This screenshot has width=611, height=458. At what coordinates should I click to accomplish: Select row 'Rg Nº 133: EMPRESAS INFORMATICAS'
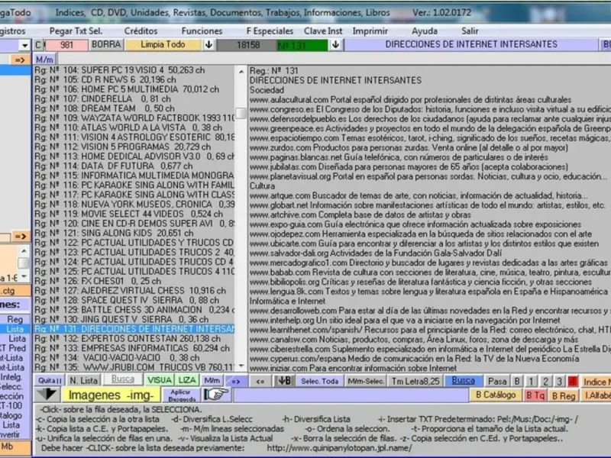(134, 348)
